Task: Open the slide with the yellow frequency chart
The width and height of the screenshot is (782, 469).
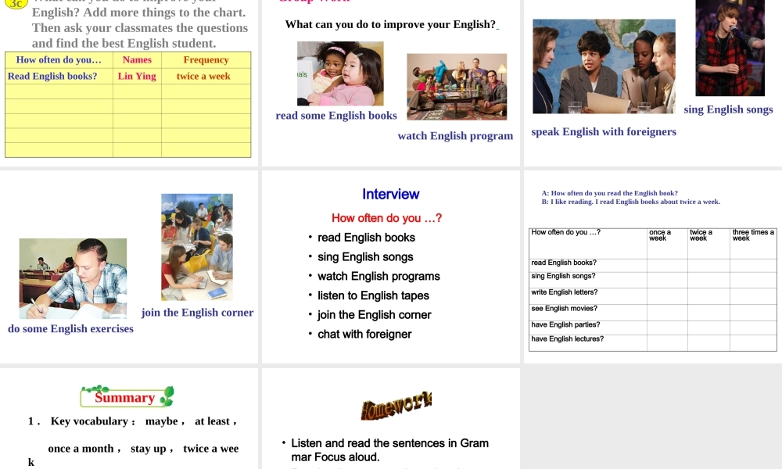Action: click(129, 83)
